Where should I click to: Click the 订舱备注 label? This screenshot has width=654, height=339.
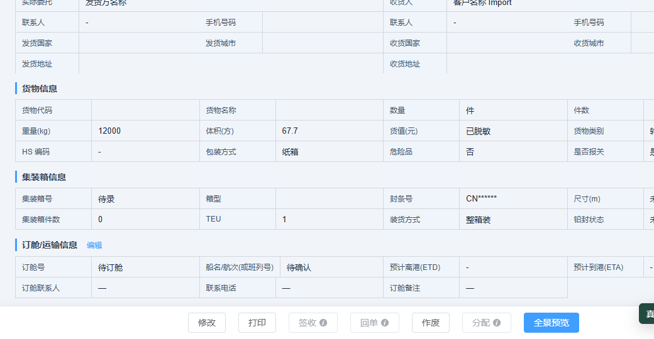click(405, 288)
